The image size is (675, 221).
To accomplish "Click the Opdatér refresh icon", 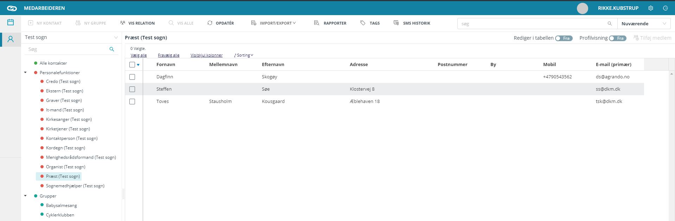I will click(210, 23).
